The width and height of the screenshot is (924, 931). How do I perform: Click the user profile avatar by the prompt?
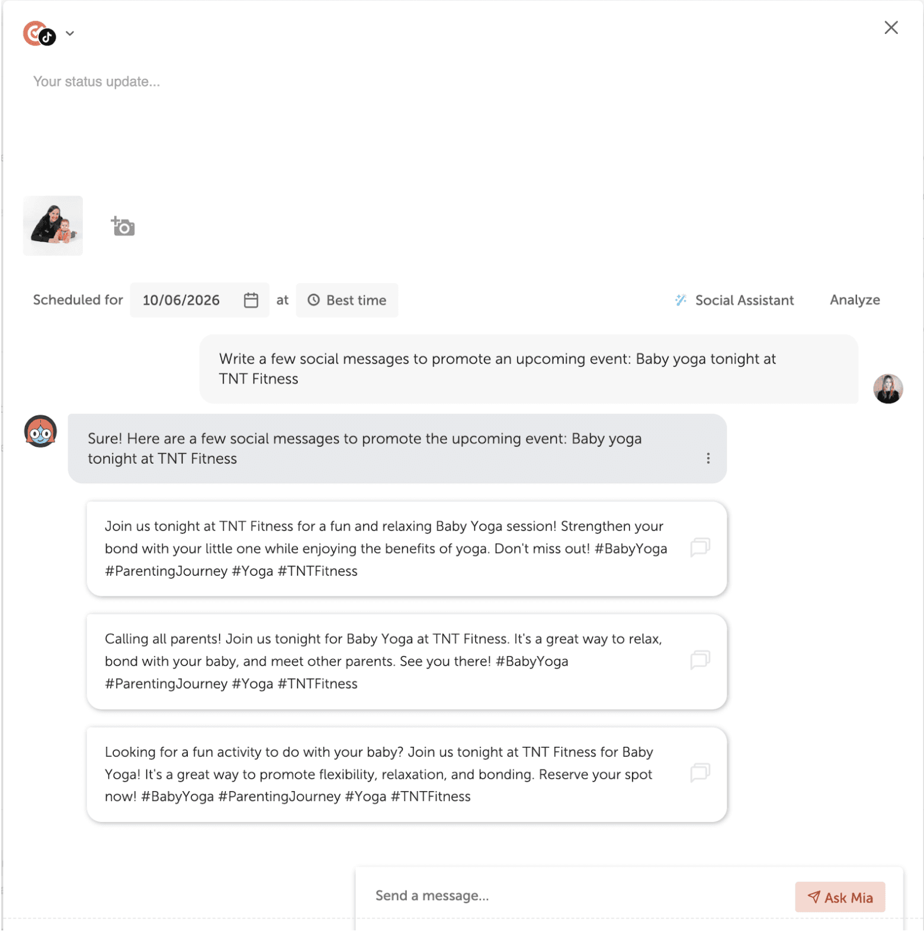[888, 389]
